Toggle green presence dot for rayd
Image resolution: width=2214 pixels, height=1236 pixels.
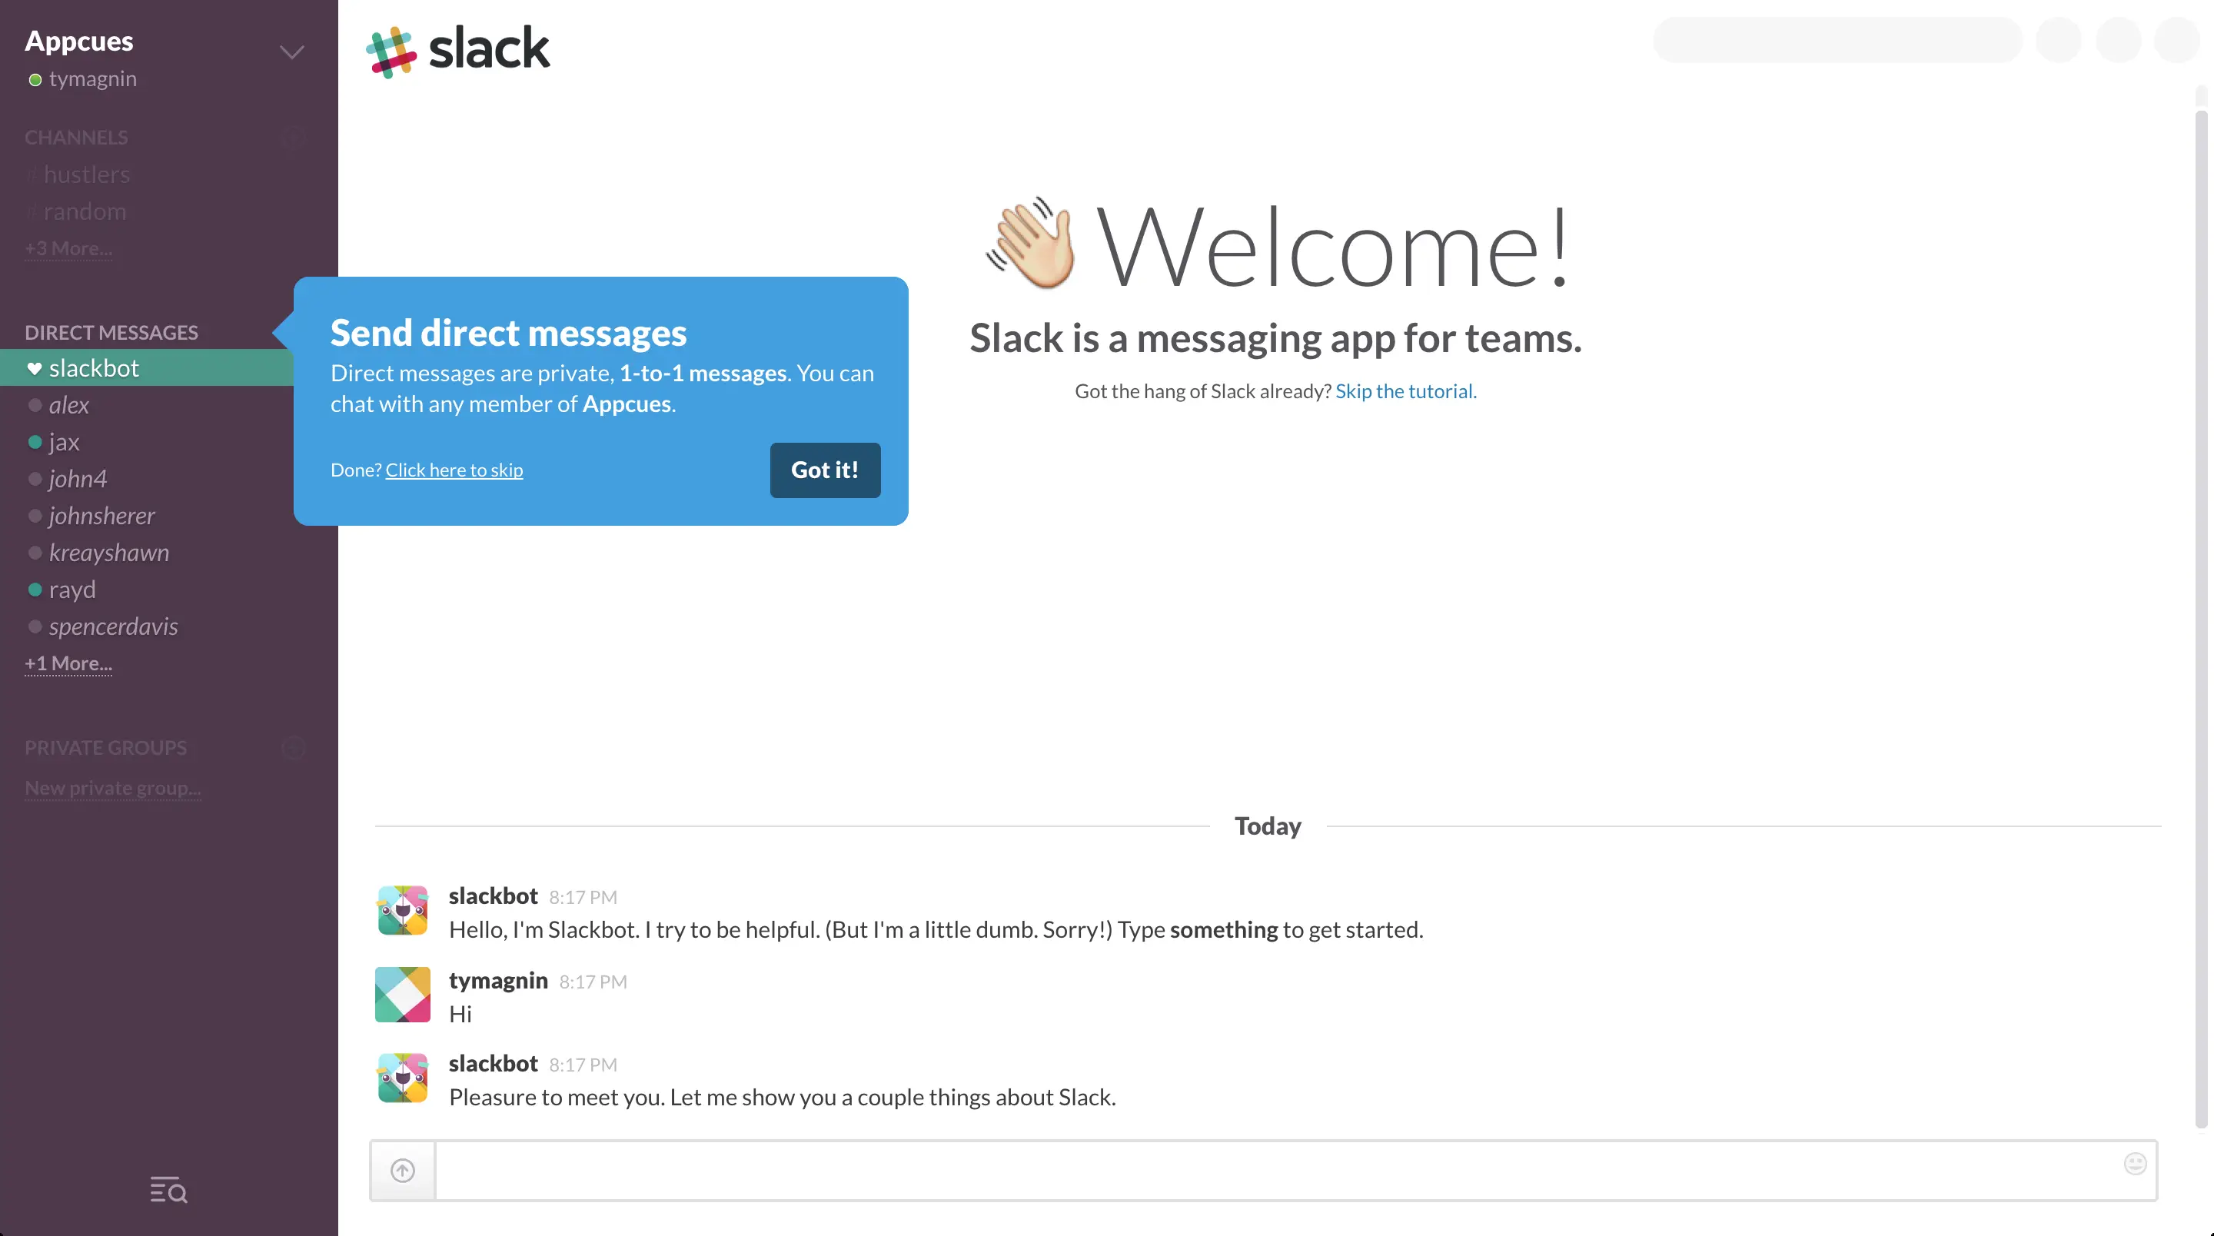(x=34, y=588)
